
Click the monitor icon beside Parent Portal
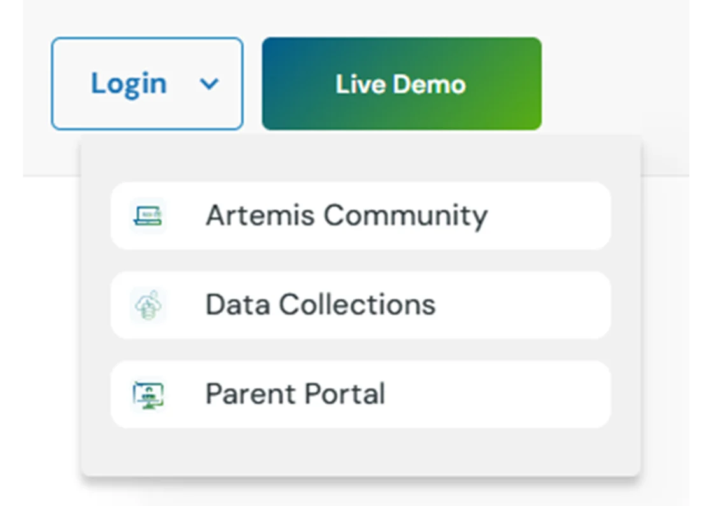coord(148,395)
